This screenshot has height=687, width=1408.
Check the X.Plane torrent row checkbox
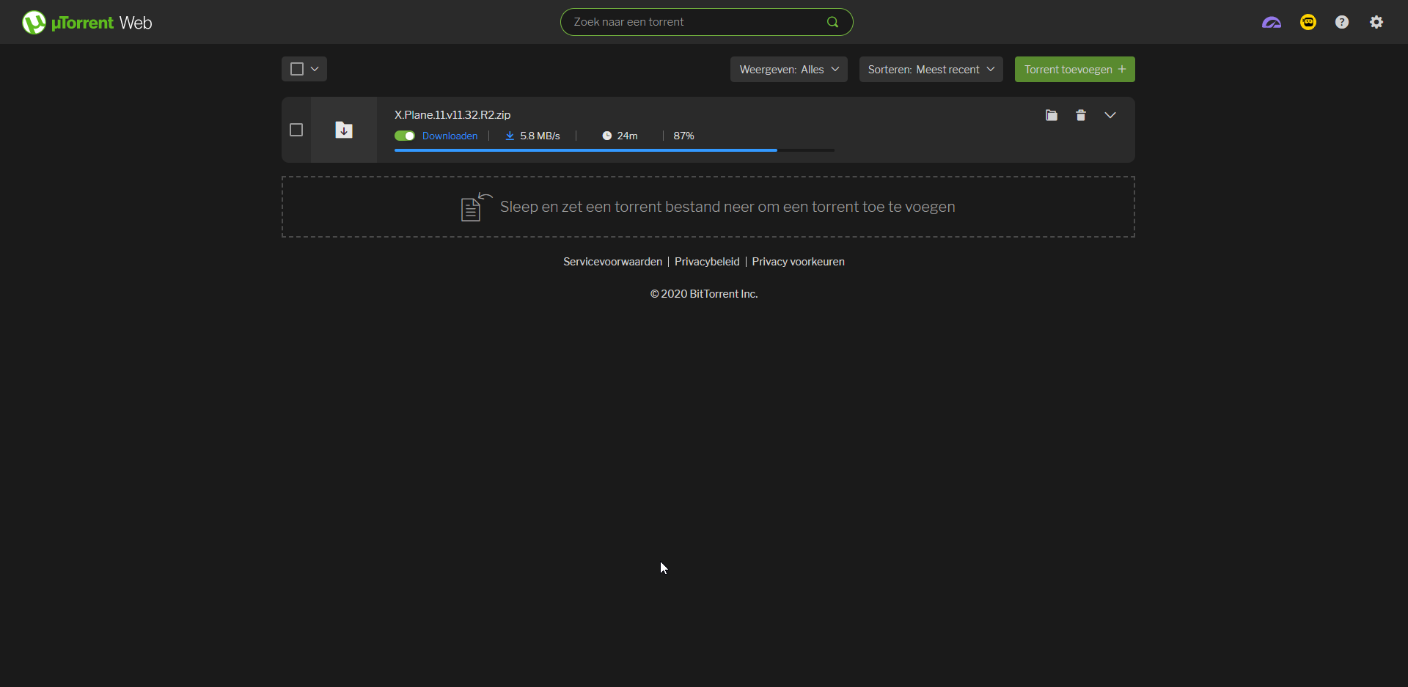point(296,130)
